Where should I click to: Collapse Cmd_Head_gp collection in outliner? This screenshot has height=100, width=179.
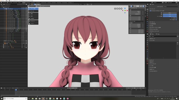[3, 9]
